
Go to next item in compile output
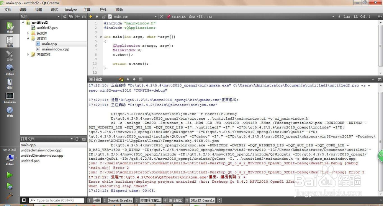coord(134,79)
